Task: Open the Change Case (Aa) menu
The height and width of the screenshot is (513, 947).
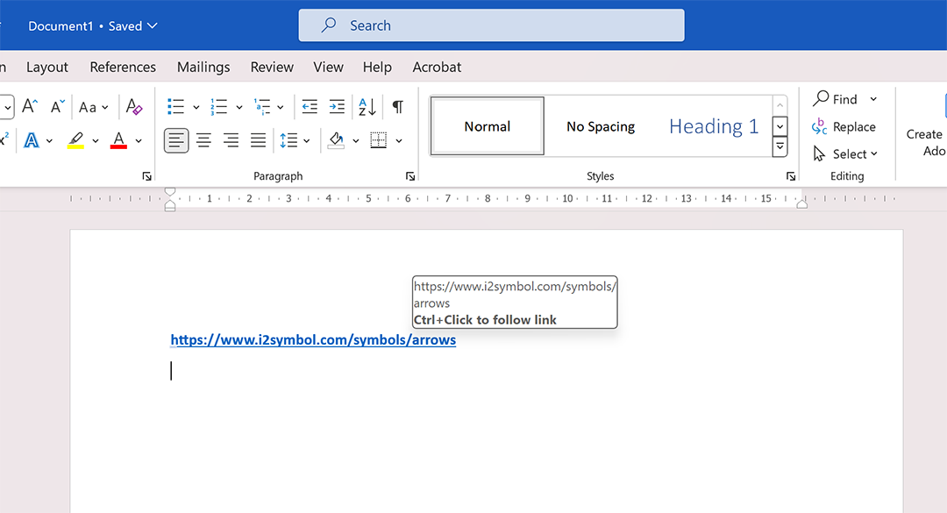Action: point(94,108)
